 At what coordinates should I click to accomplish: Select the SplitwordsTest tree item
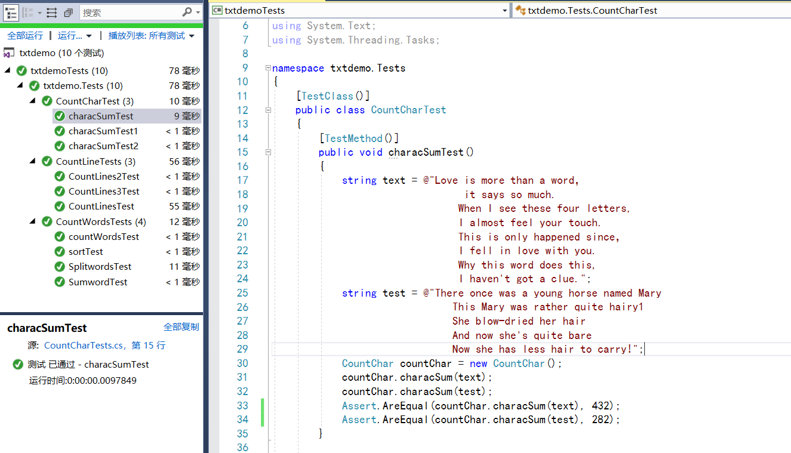click(100, 267)
